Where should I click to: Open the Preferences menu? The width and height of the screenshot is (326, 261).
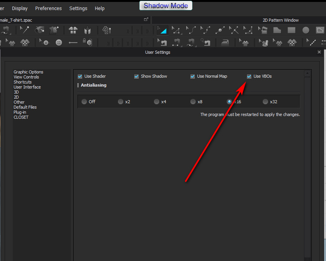tap(48, 8)
